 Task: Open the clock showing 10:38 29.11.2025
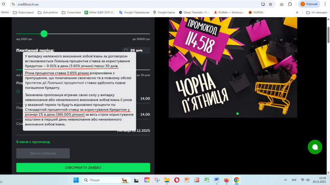(319, 180)
